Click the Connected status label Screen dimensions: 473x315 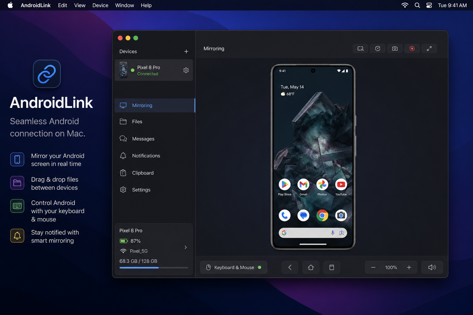pos(148,74)
